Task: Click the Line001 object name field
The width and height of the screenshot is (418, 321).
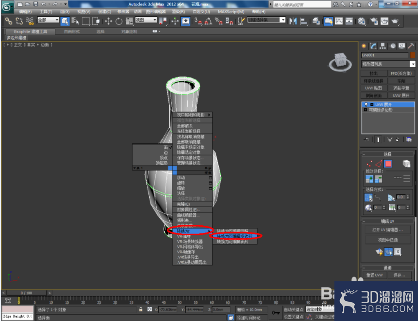Action: 385,55
